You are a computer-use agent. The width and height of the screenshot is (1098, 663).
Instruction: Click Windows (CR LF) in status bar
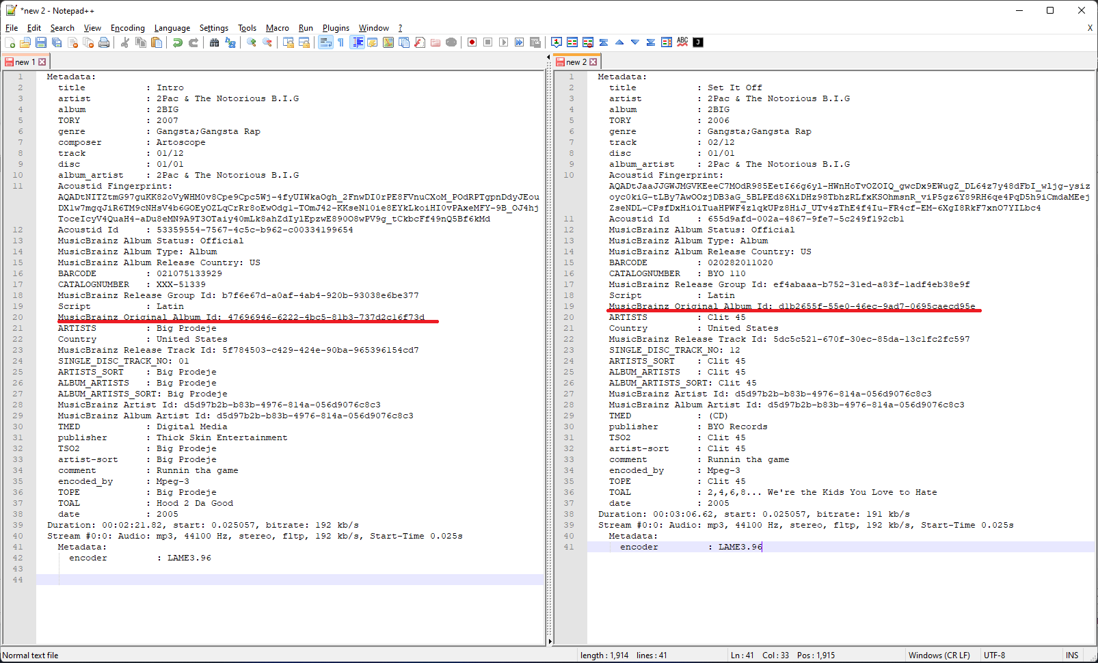(x=939, y=655)
